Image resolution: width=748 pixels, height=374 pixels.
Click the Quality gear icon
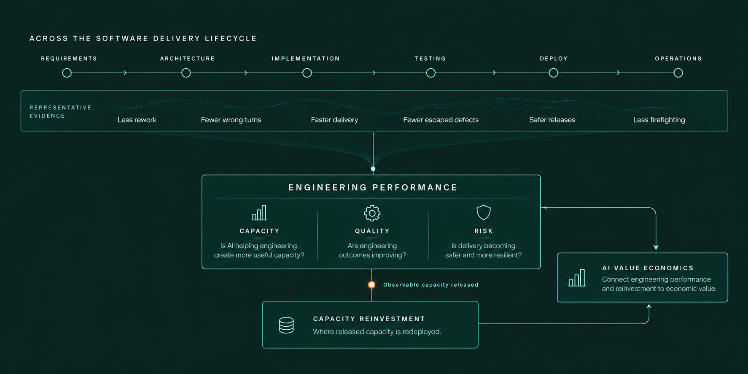(x=372, y=213)
